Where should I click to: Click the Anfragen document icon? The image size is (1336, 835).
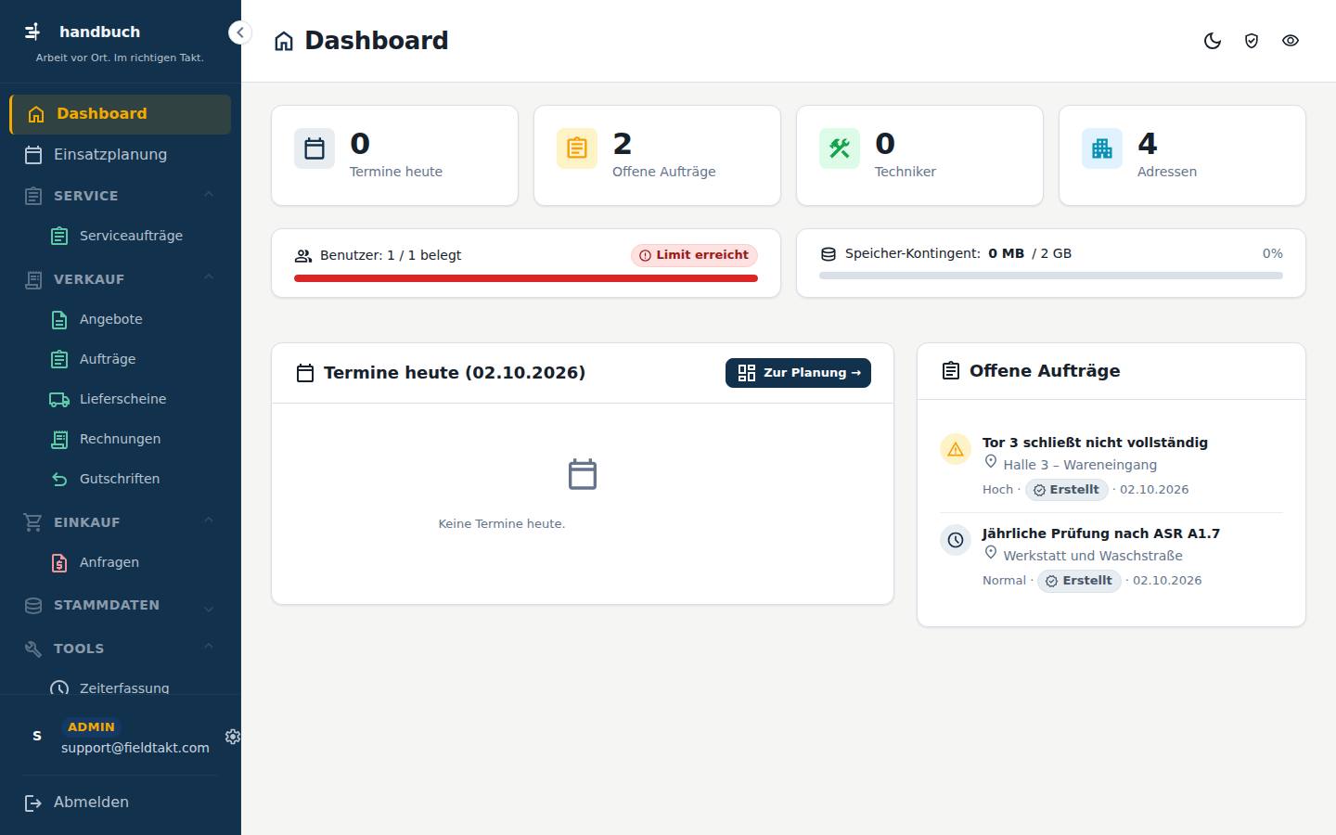point(59,562)
